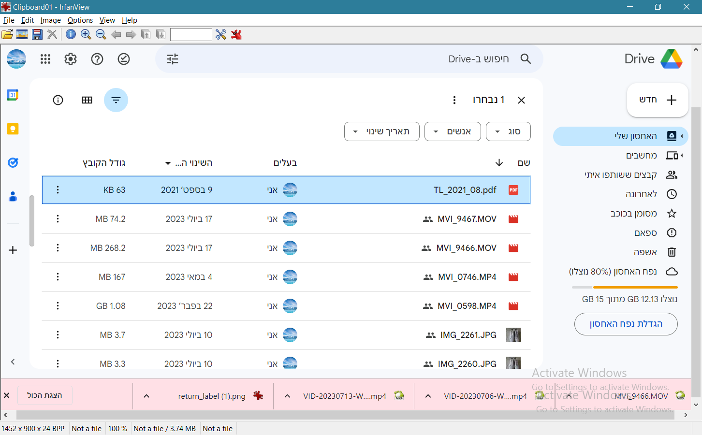702x435 pixels.
Task: Open more options for MVI_0746.MP4 row
Action: click(58, 277)
